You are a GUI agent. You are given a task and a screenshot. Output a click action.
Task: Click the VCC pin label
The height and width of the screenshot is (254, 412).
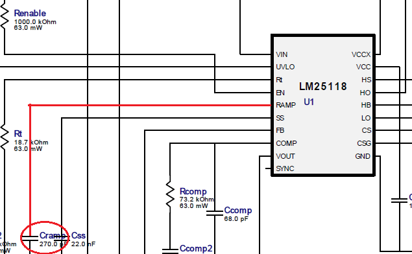tap(363, 67)
